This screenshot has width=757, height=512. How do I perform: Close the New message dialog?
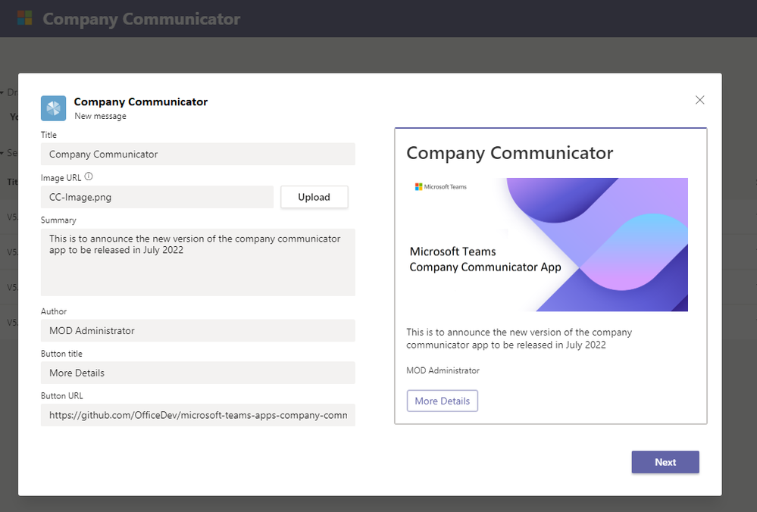699,100
